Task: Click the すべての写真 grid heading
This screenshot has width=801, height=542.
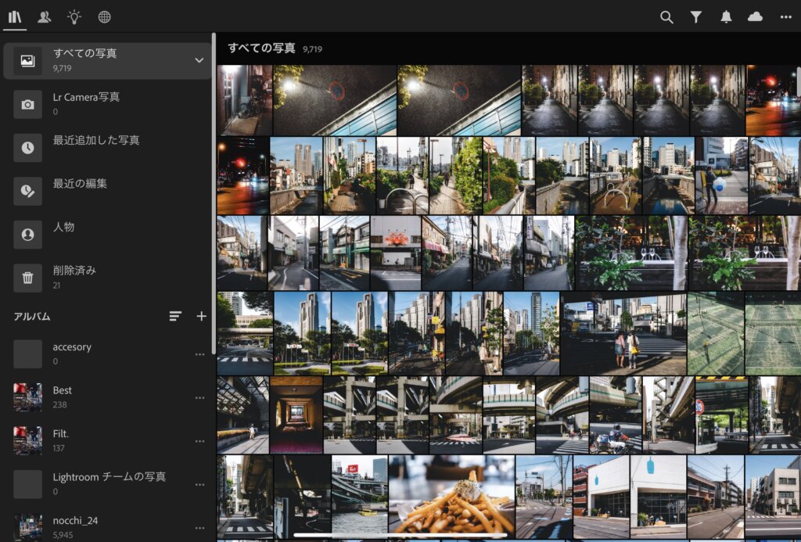Action: tap(261, 48)
